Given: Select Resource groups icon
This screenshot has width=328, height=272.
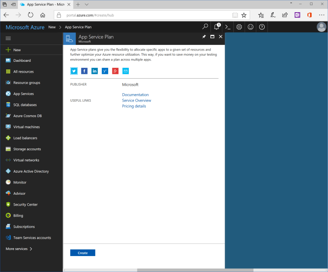Looking at the screenshot, I should [8, 82].
